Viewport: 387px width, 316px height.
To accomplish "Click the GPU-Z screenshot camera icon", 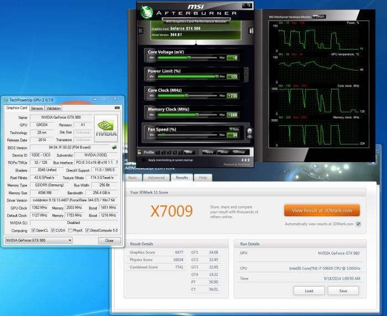I will [117, 108].
